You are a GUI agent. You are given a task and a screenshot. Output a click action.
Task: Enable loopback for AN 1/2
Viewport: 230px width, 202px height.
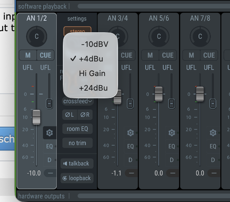(x=77, y=178)
